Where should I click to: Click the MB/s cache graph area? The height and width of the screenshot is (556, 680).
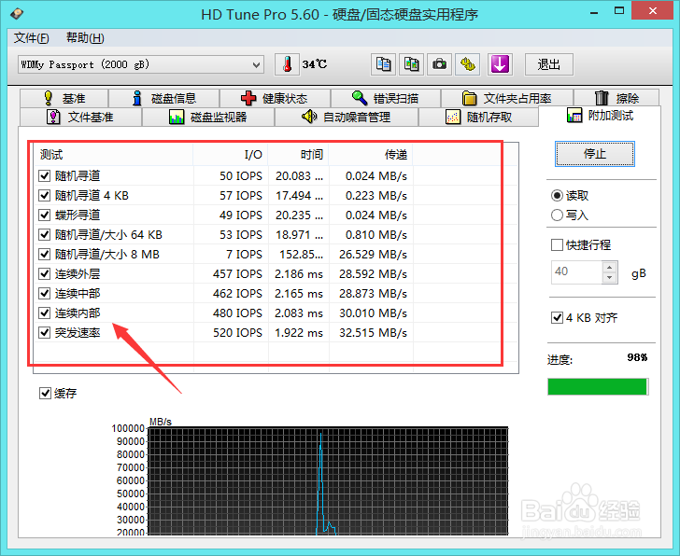[x=328, y=480]
